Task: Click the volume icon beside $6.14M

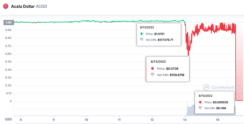Action: pyautogui.click(x=200, y=108)
